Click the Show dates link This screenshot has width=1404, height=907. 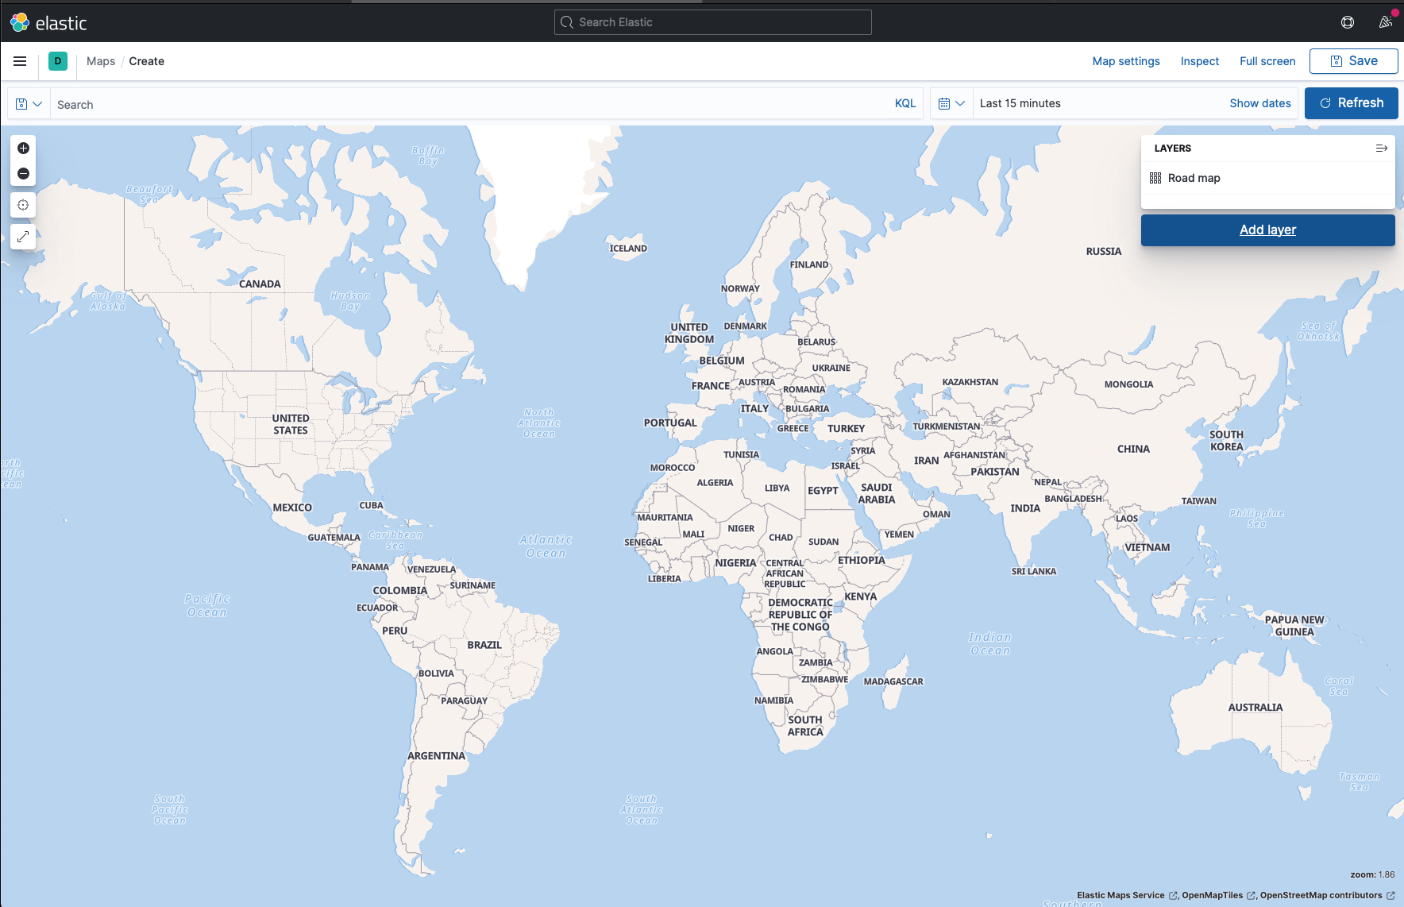coord(1259,103)
